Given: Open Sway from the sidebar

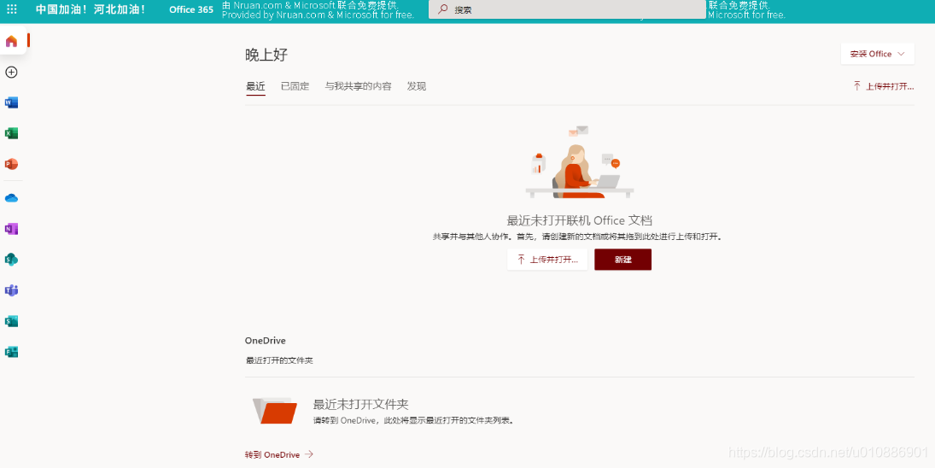Looking at the screenshot, I should (11, 321).
